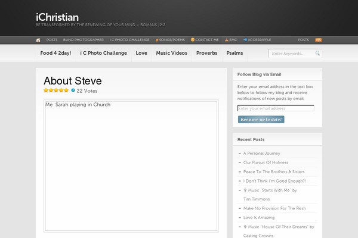Open the A Personal Journey post
This screenshot has width=358, height=238.
(262, 154)
